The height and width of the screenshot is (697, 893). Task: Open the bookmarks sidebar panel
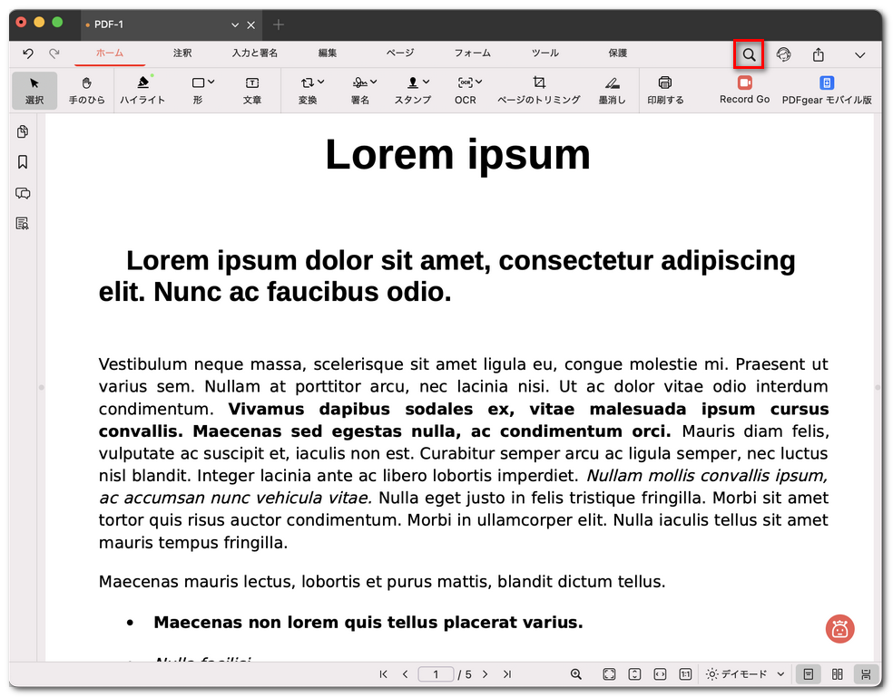pyautogui.click(x=23, y=162)
